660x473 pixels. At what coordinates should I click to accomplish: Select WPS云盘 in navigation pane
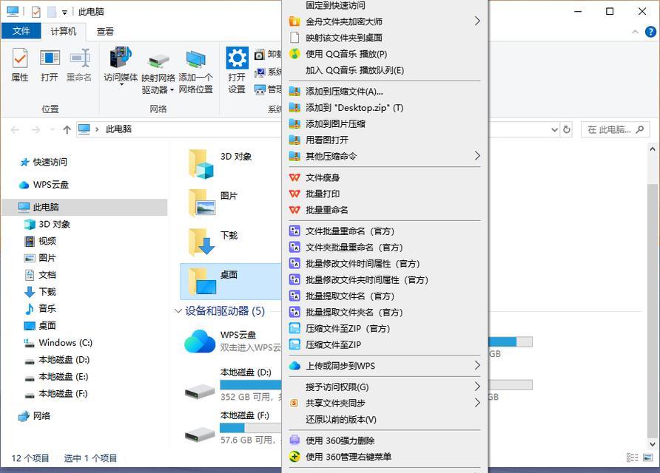pyautogui.click(x=50, y=185)
